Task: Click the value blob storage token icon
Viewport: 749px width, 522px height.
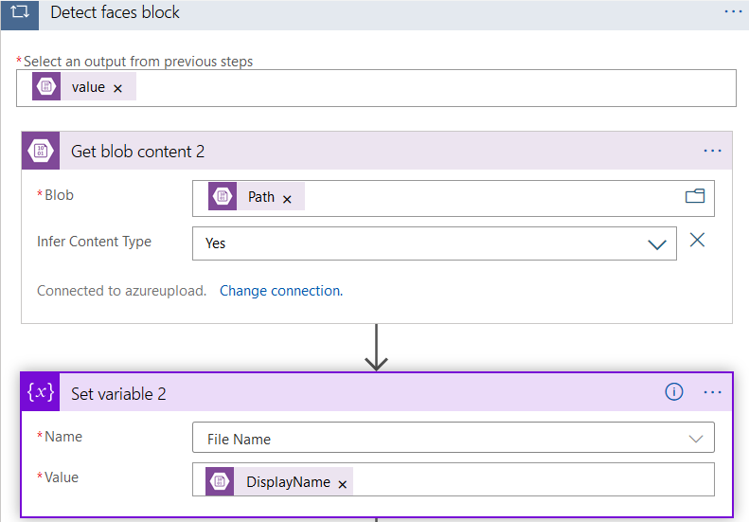Action: (45, 87)
